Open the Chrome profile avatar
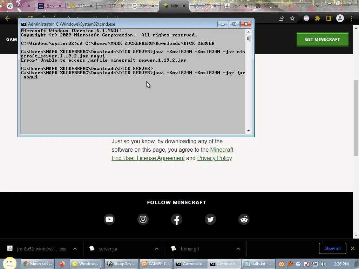Screen dimensions: 359x269 (340, 18)
